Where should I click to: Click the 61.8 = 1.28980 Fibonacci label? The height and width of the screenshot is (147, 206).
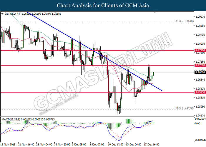pyautogui.click(x=185, y=21)
